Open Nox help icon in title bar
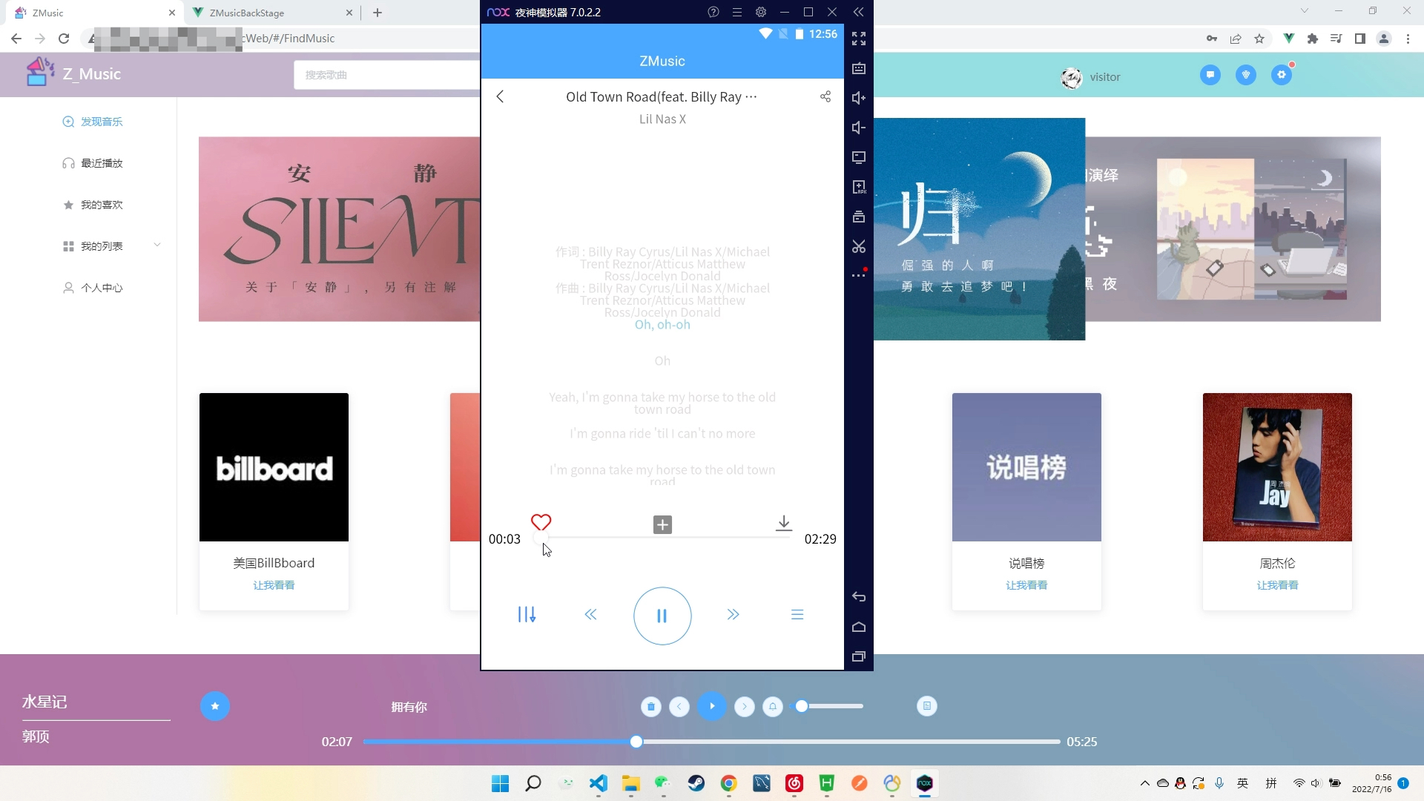 713,12
